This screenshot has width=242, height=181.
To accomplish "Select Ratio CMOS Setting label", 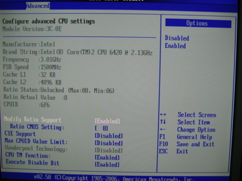I will pyautogui.click(x=37, y=127).
